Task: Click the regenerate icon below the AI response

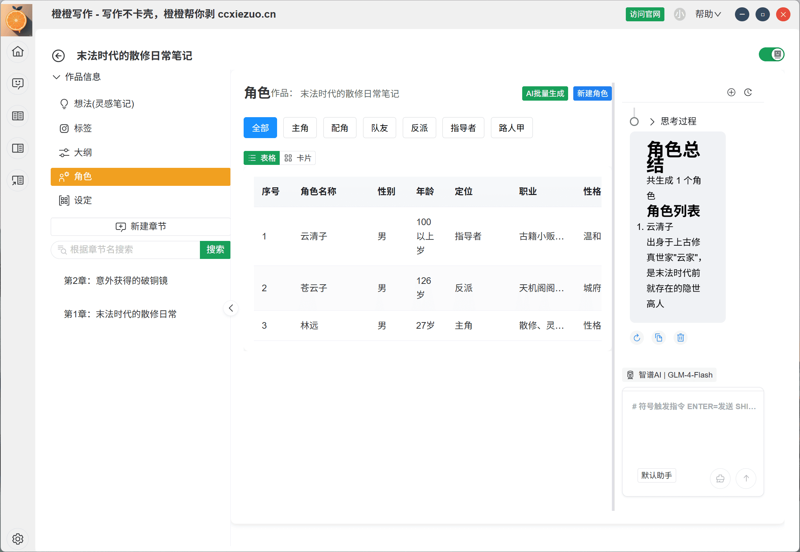Action: (637, 338)
